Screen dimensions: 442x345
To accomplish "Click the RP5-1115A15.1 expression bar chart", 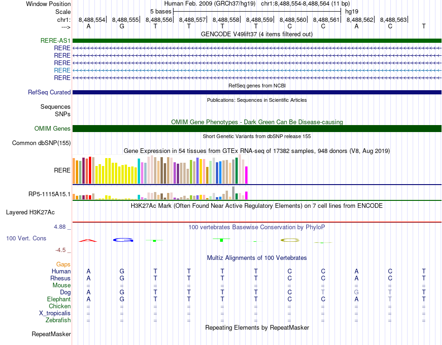I will coord(160,193).
